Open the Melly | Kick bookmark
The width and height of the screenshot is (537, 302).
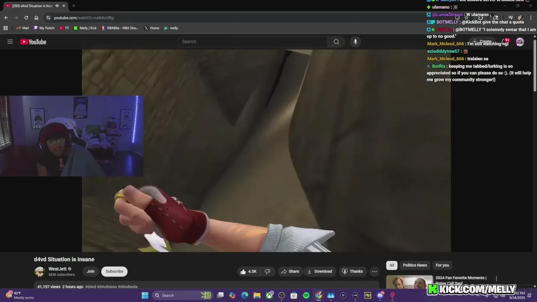(x=85, y=28)
